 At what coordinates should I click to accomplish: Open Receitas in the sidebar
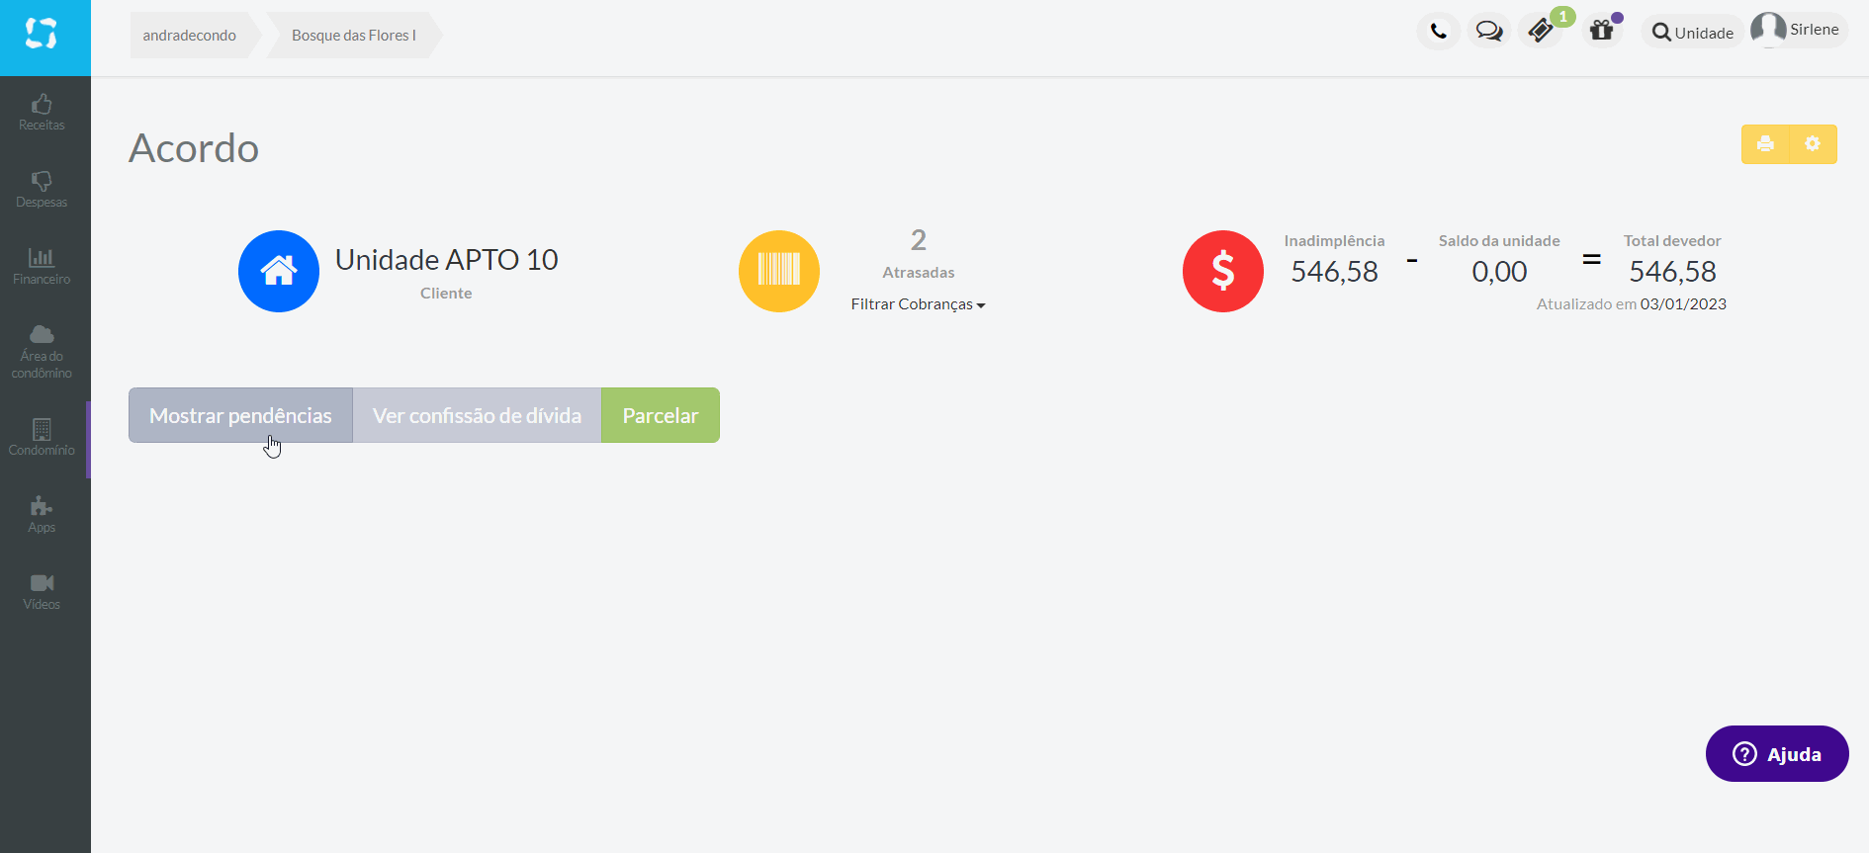point(42,113)
